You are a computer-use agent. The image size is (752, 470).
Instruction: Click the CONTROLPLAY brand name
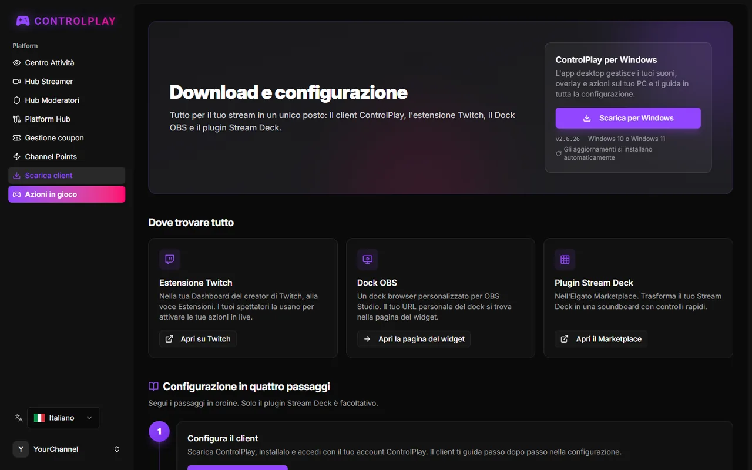point(75,21)
